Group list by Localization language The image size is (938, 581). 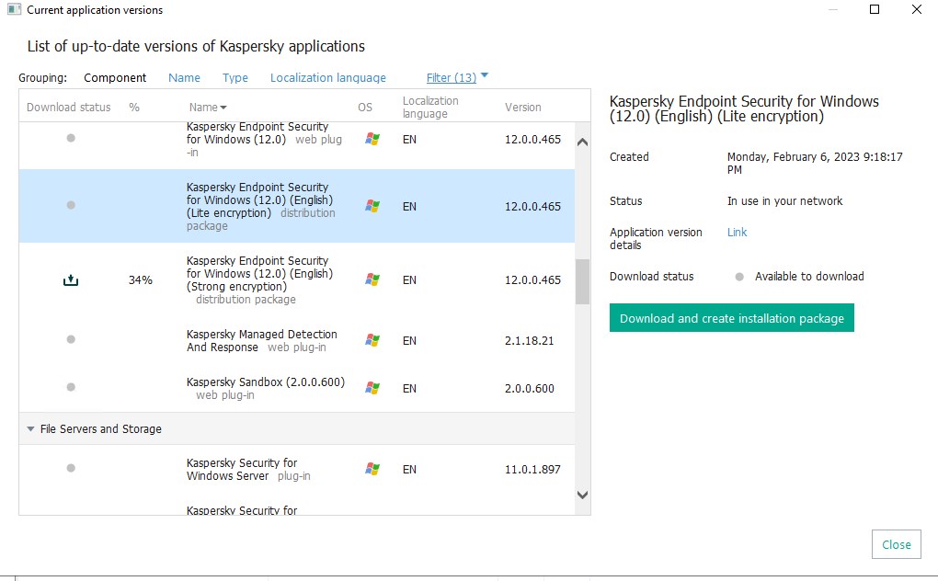327,78
